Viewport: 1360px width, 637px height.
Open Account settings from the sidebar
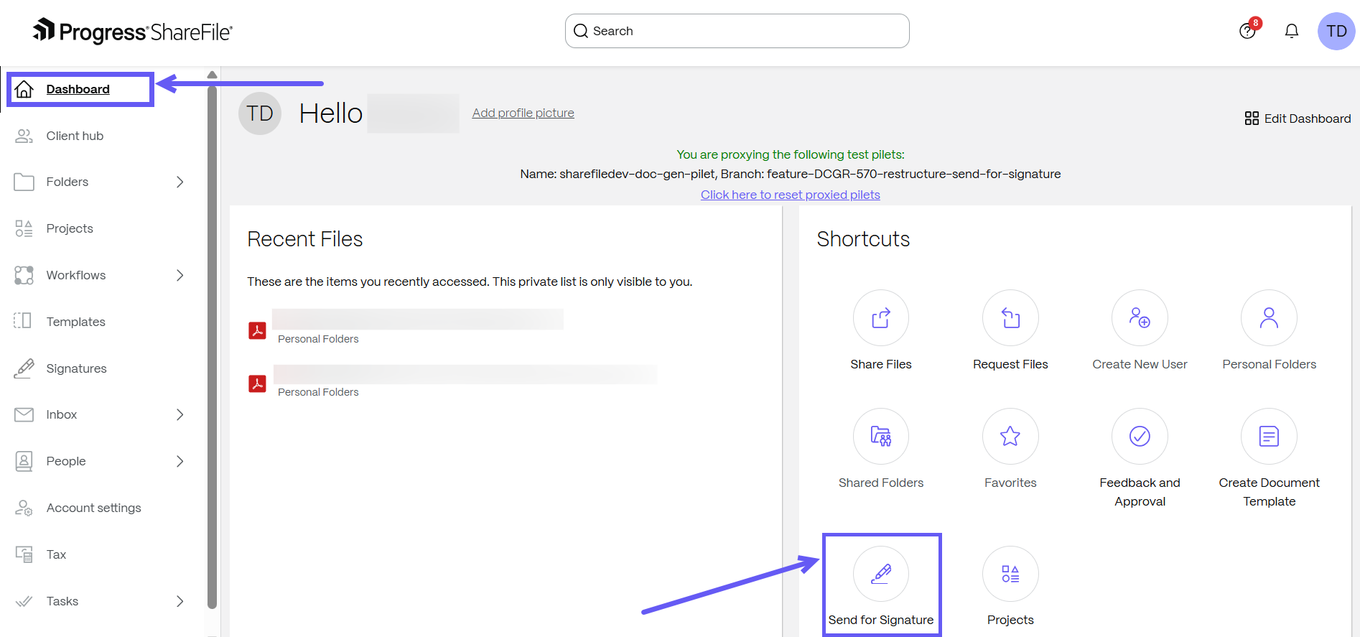coord(93,508)
